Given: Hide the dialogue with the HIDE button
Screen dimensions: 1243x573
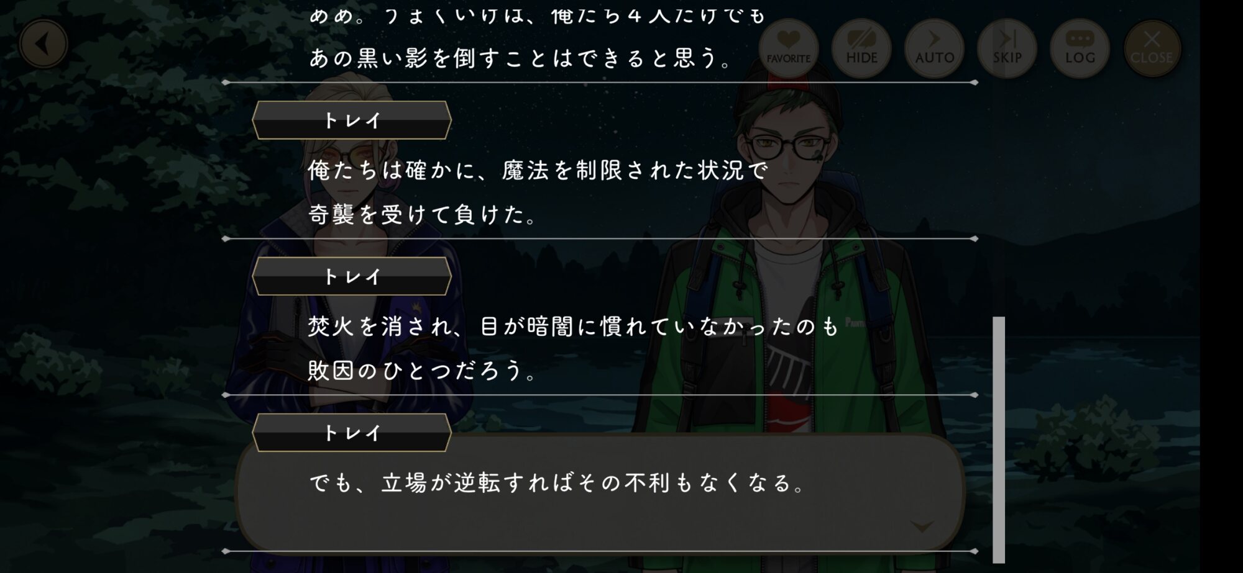Looking at the screenshot, I should tap(861, 48).
